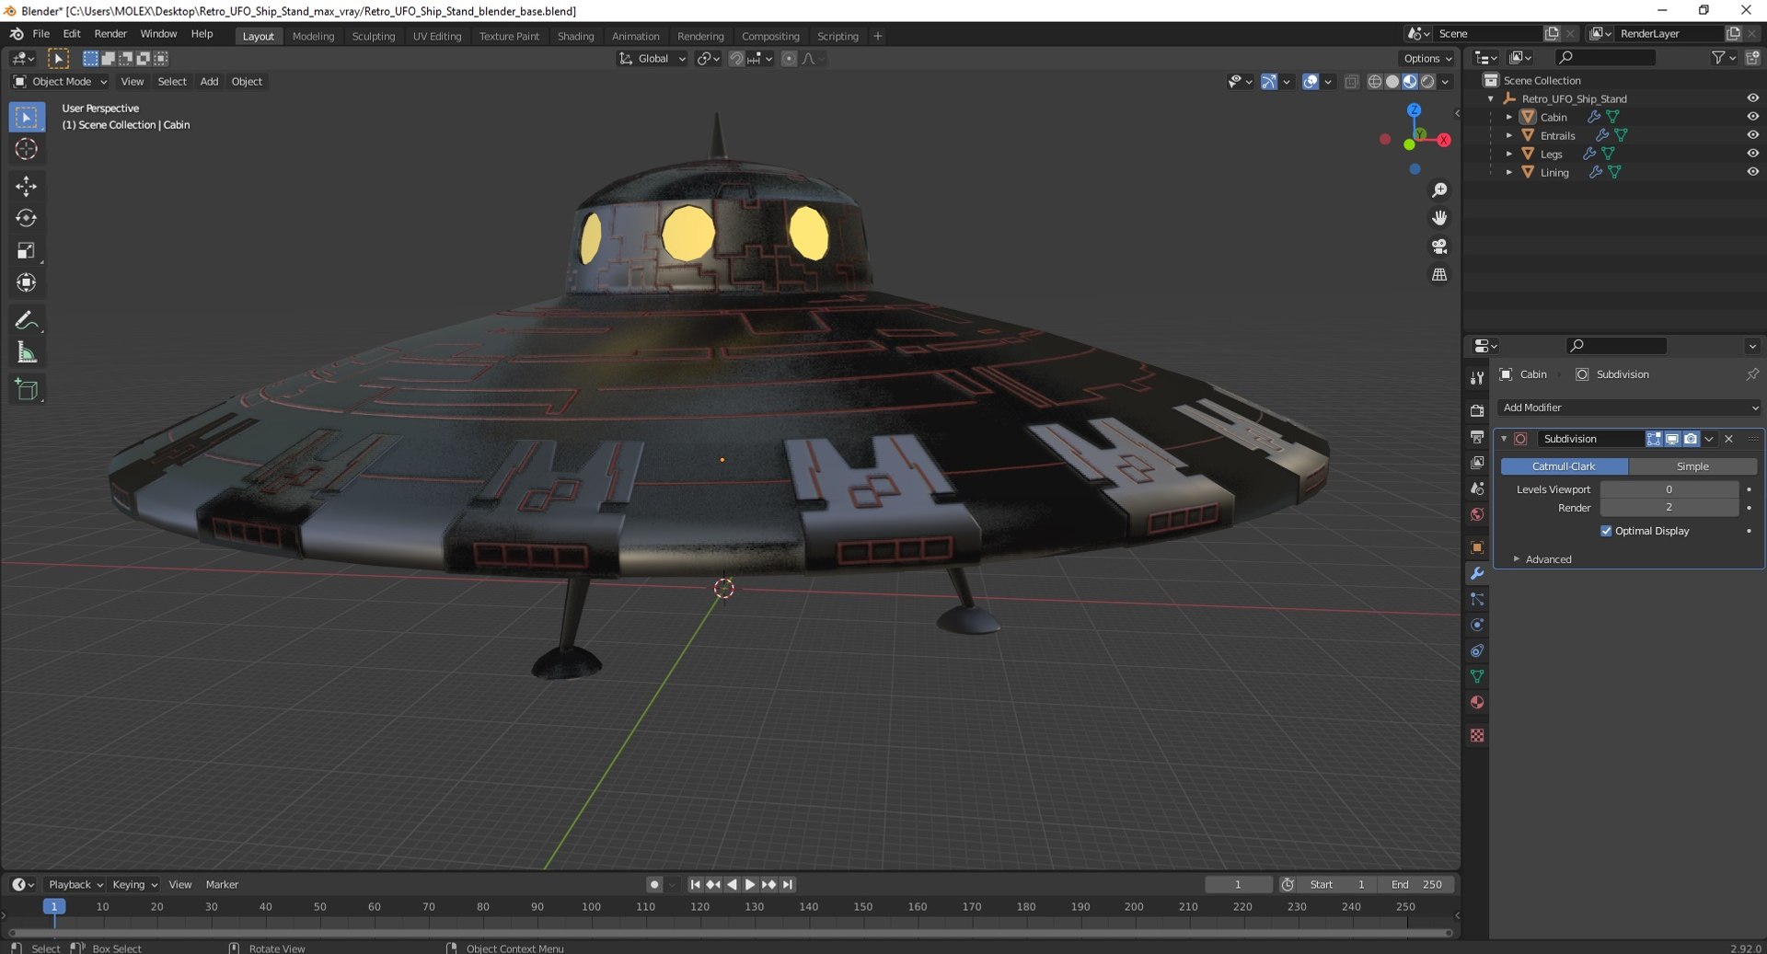Open the Object Mode dropdown
This screenshot has width=1767, height=954.
[x=61, y=82]
